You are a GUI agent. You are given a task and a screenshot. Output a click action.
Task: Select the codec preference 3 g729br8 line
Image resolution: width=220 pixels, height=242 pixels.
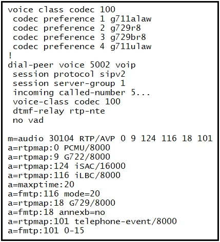pos(79,37)
